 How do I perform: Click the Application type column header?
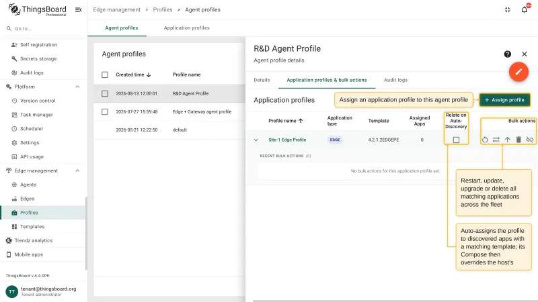point(340,121)
